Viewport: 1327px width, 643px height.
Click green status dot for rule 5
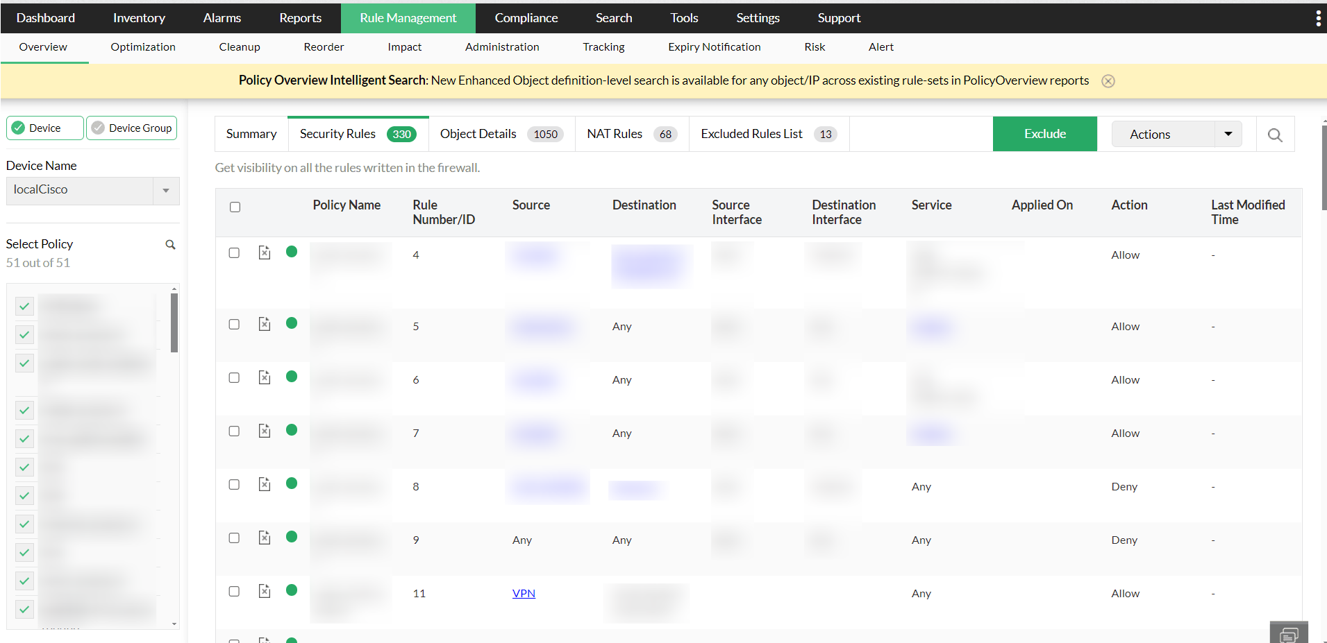point(292,323)
